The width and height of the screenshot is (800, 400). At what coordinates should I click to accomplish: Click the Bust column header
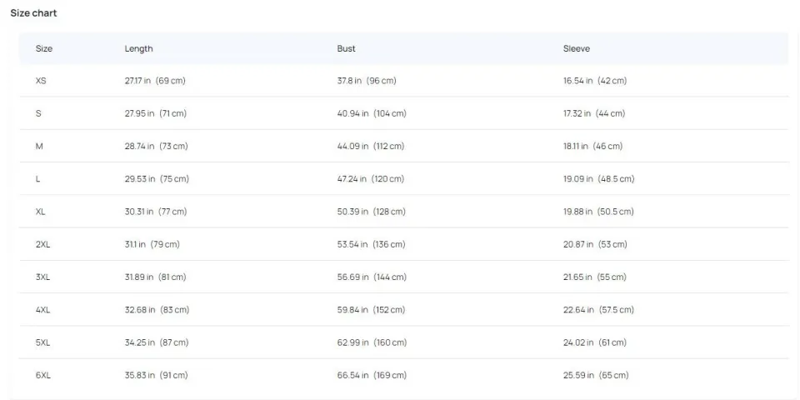347,48
